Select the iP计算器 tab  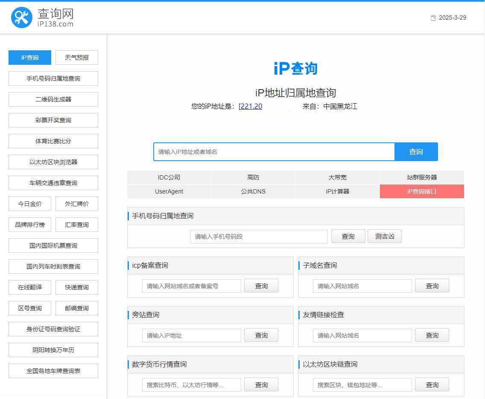click(x=338, y=192)
